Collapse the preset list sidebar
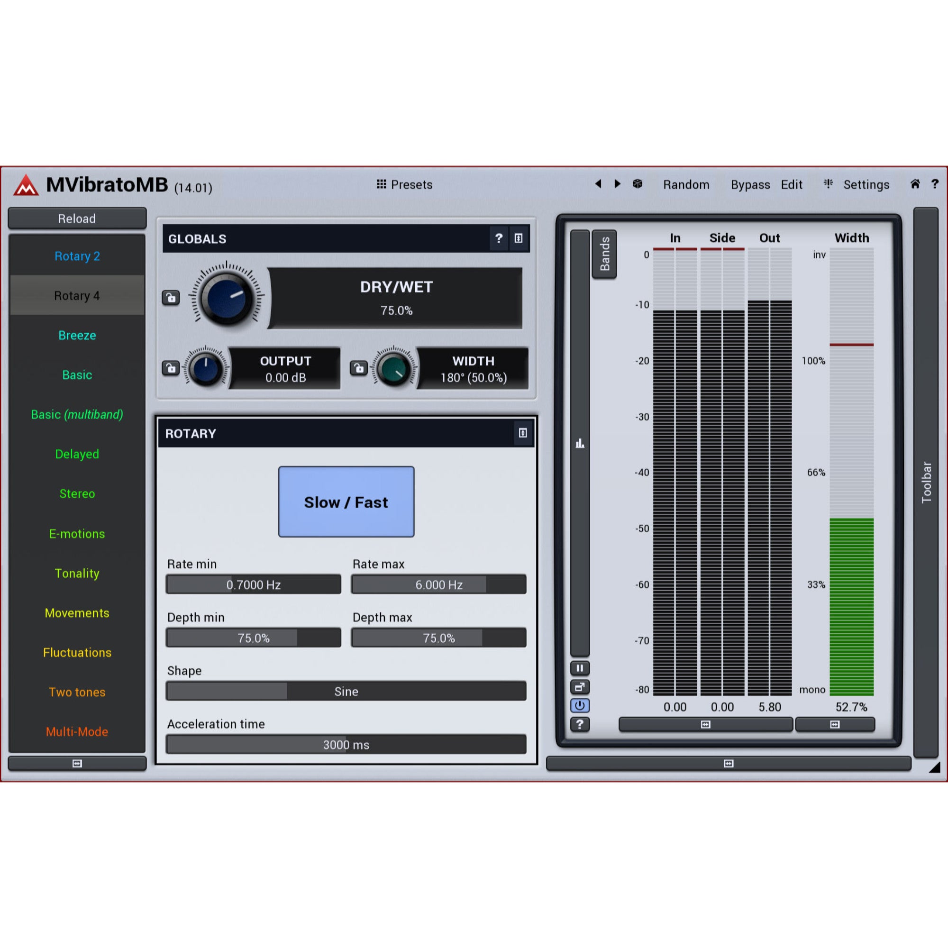 coord(77,763)
